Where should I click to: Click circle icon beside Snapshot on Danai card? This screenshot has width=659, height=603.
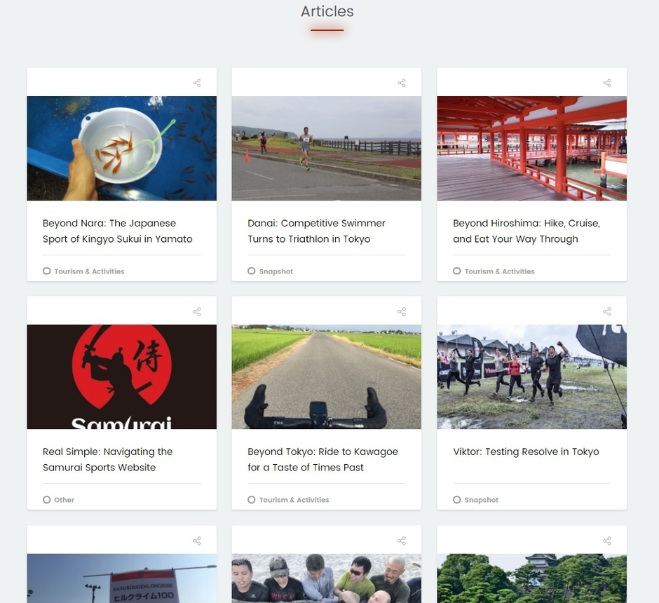[251, 271]
